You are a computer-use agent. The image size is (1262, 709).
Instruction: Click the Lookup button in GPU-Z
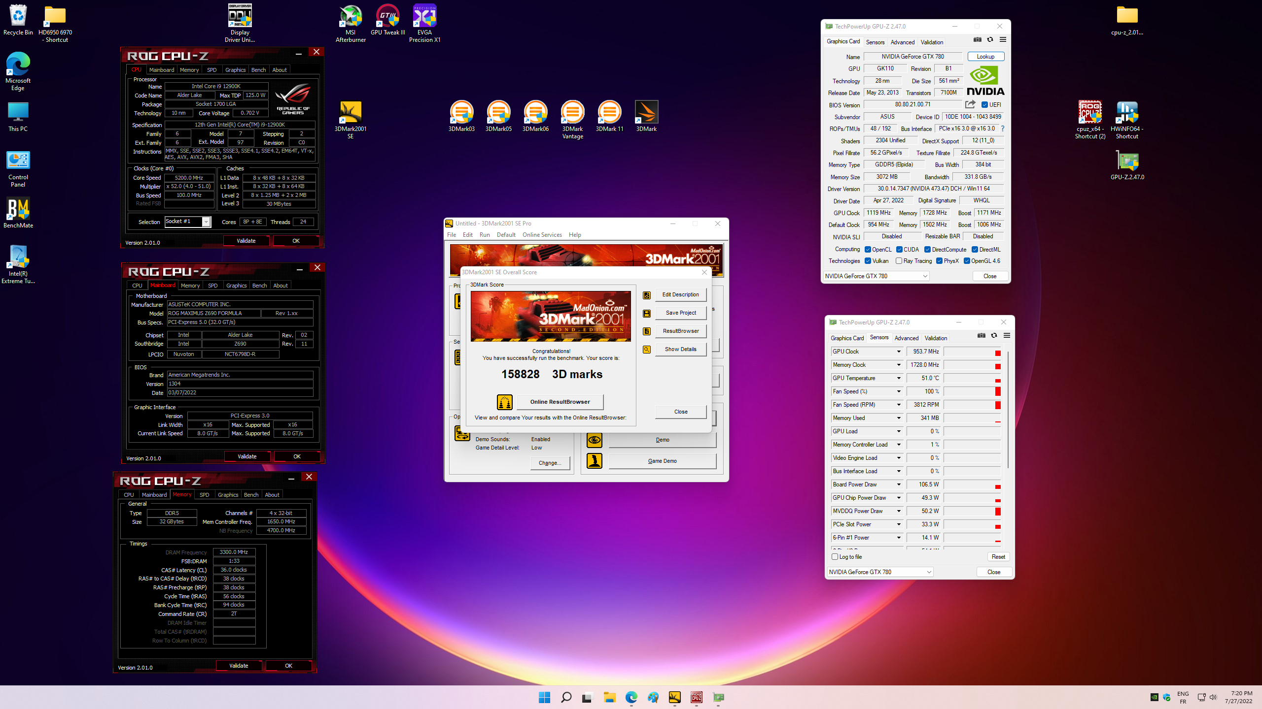(985, 57)
